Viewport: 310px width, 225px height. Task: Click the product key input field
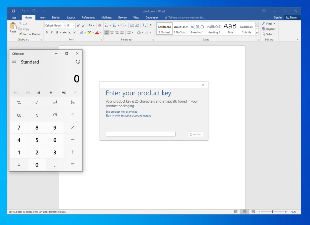pyautogui.click(x=140, y=134)
